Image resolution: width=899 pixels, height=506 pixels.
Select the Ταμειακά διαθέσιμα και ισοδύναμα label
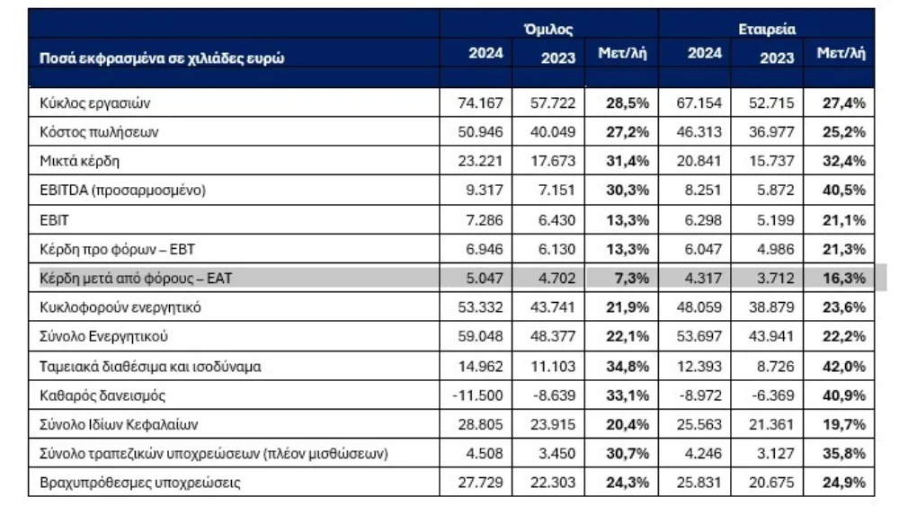(x=150, y=366)
